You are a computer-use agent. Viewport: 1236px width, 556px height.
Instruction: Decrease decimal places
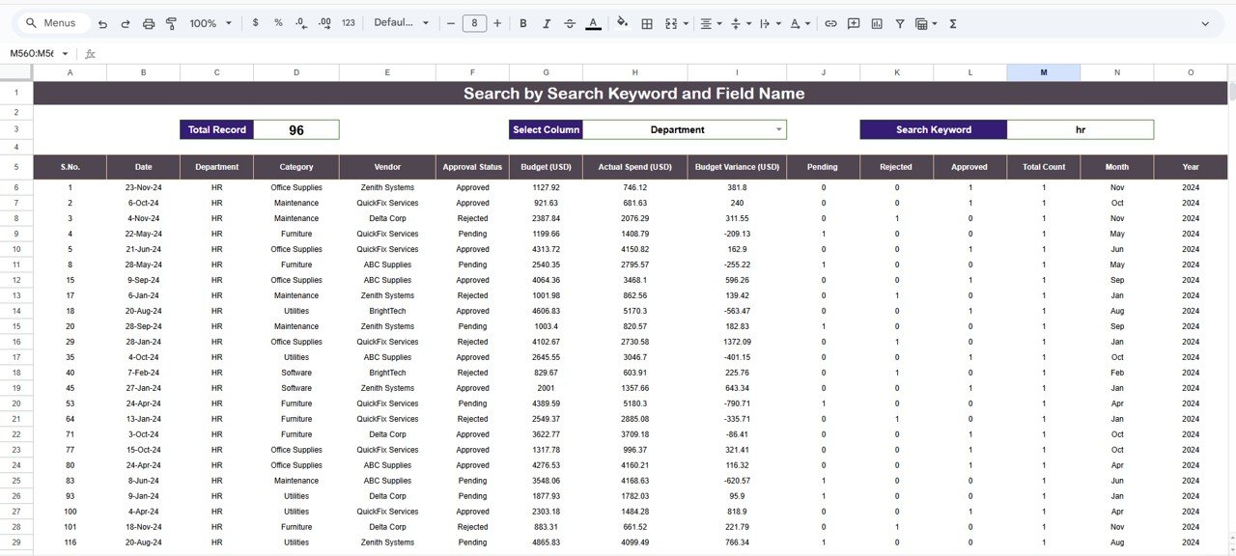click(x=300, y=22)
